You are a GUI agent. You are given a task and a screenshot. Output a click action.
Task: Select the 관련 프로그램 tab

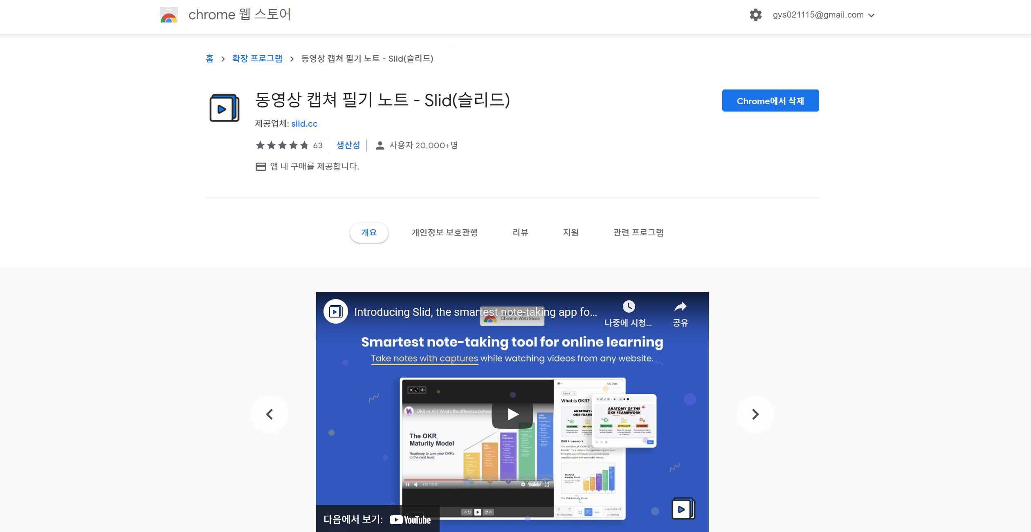click(x=638, y=232)
